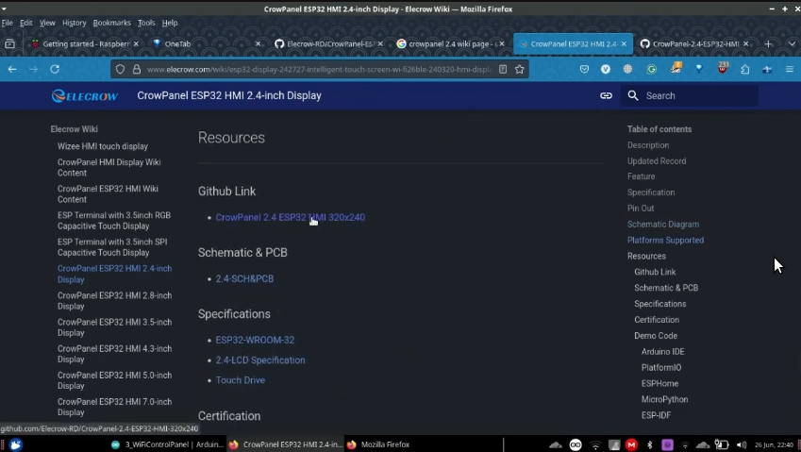Open the Touch Drive link
The image size is (801, 452).
pyautogui.click(x=240, y=380)
